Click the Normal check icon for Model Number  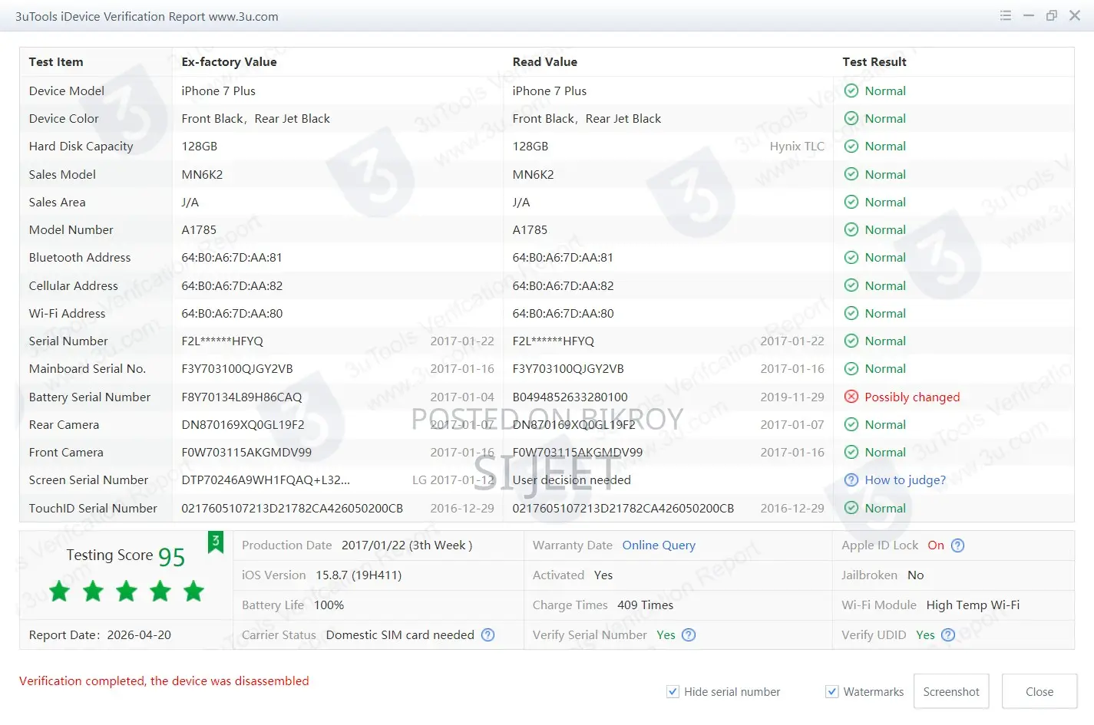click(851, 229)
